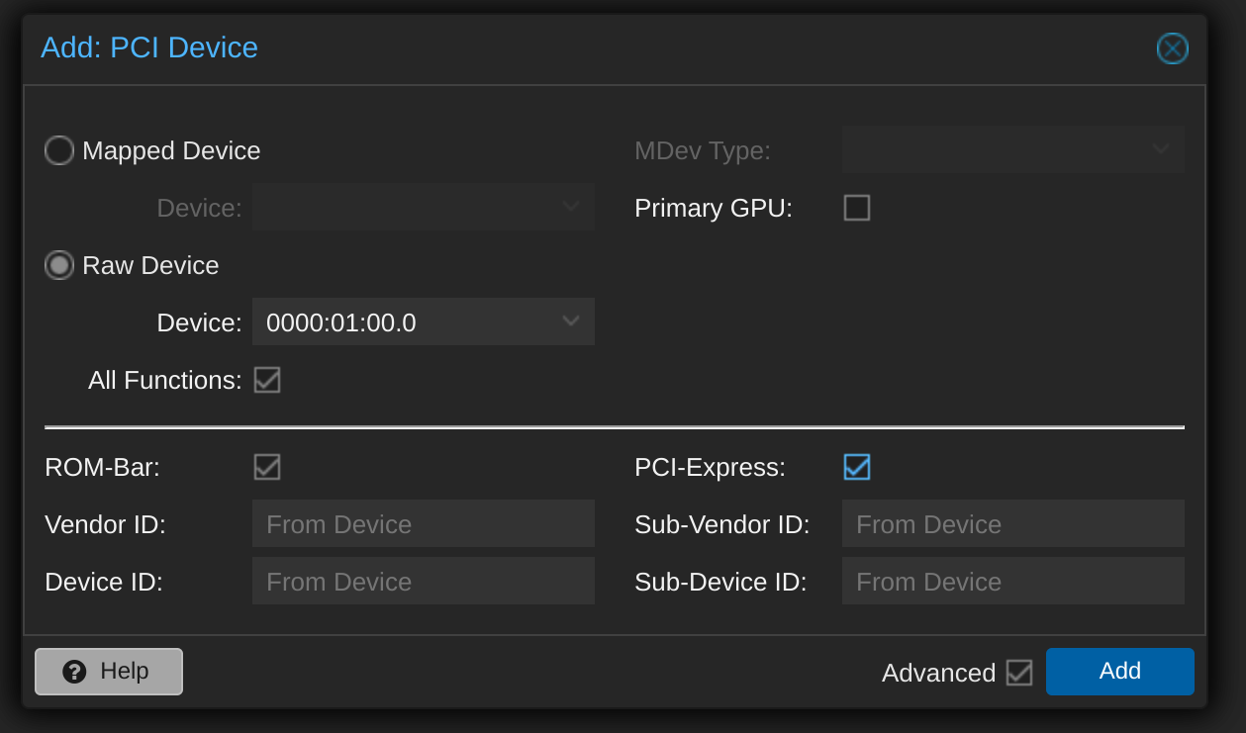Viewport: 1246px width, 733px height.
Task: Select the Mapped Device radio button
Action: tap(59, 150)
